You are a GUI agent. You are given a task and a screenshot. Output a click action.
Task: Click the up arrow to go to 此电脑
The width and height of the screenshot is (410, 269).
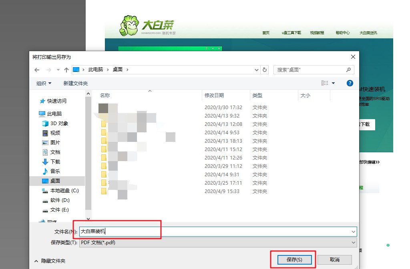pos(66,70)
